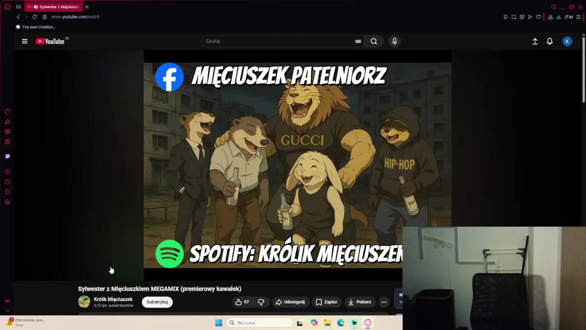Dislike the video with thumbs-down
Viewport: 586px width, 330px height.
261,302
